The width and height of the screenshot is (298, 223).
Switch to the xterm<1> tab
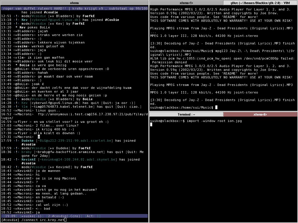(186, 3)
